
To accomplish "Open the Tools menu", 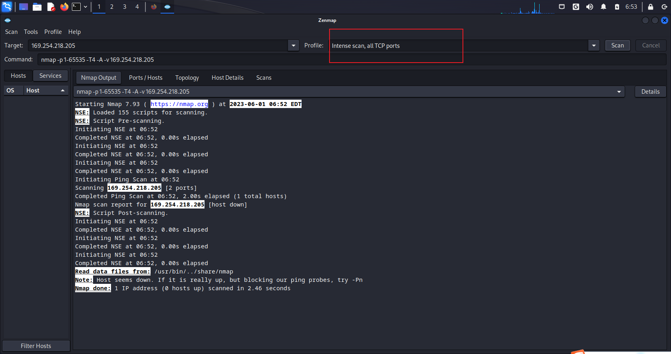I will tap(31, 32).
